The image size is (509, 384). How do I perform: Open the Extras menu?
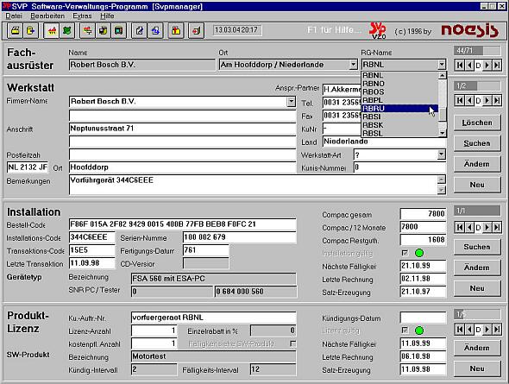click(82, 16)
